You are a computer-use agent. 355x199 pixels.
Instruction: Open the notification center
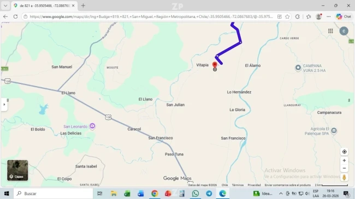(x=346, y=194)
